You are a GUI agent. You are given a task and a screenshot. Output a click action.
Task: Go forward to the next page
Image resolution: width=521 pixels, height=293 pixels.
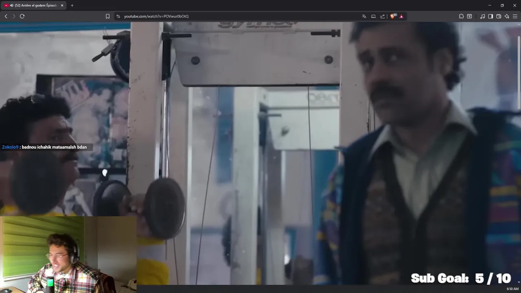point(14,16)
